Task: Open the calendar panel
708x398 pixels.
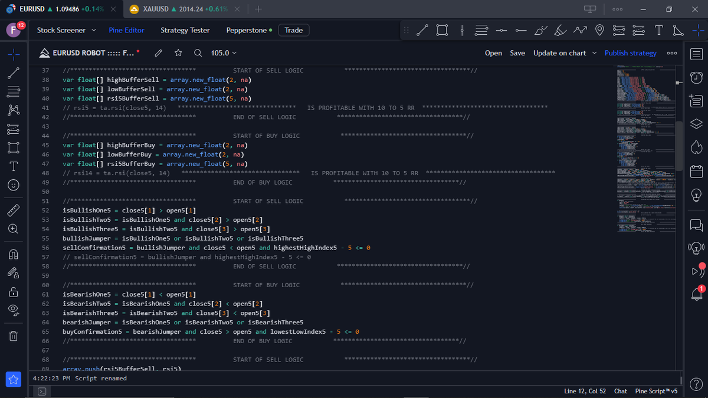Action: [696, 170]
